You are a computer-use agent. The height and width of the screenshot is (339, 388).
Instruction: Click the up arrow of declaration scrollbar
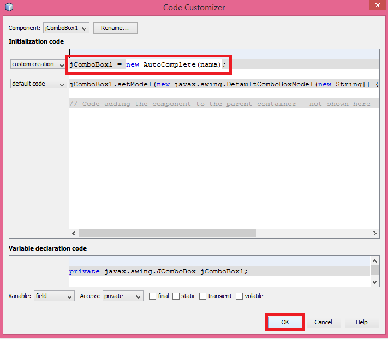coord(375,261)
